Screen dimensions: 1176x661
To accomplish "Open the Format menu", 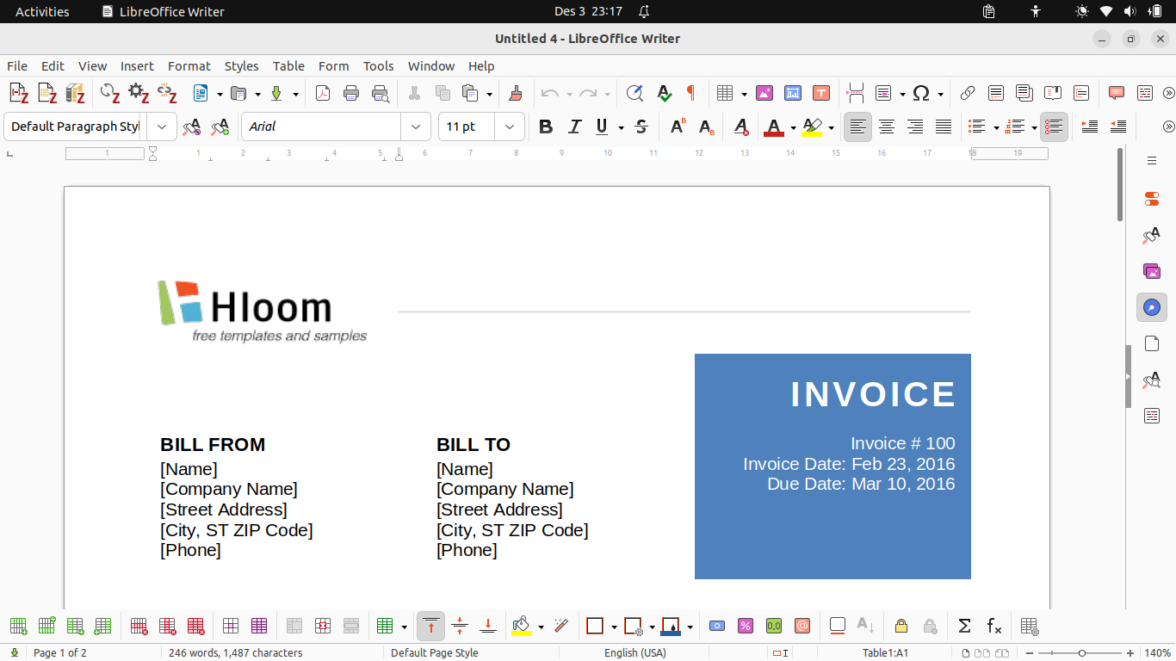I will click(189, 65).
